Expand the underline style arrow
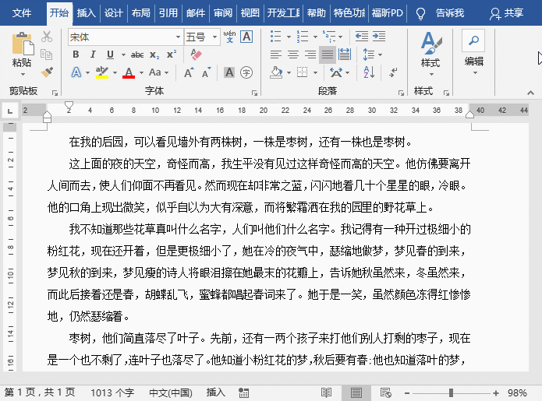542x401 pixels. [123, 55]
